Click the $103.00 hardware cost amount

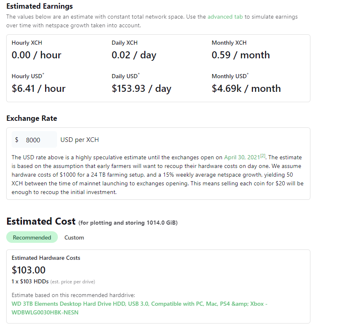coord(29,270)
